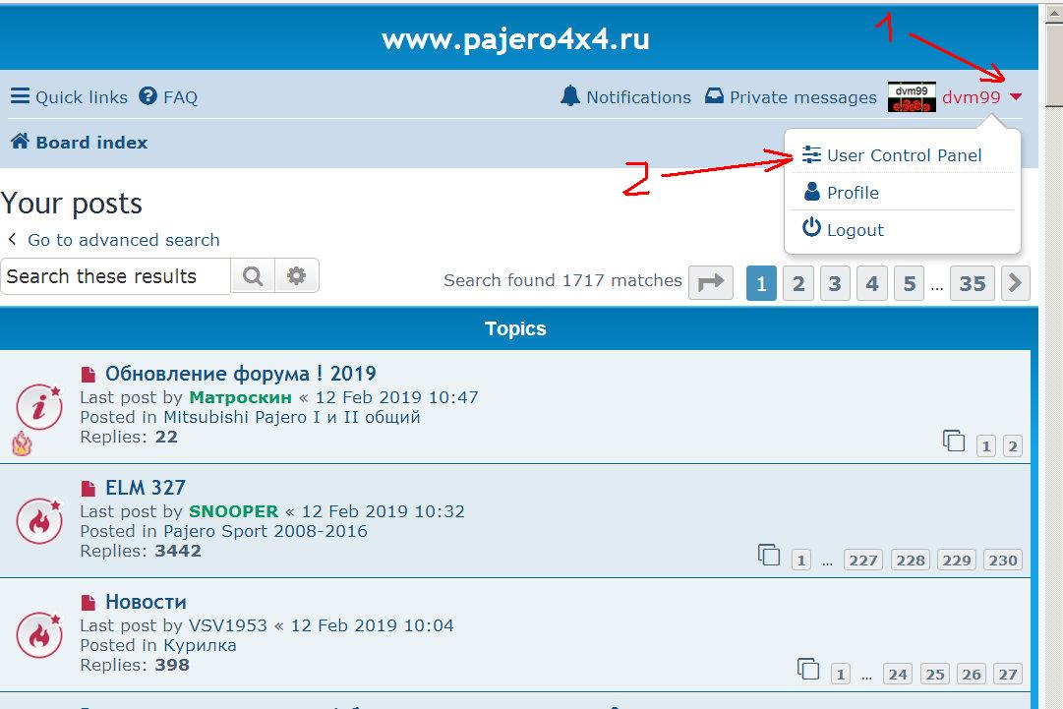Open the Go to advanced search link

click(x=123, y=240)
